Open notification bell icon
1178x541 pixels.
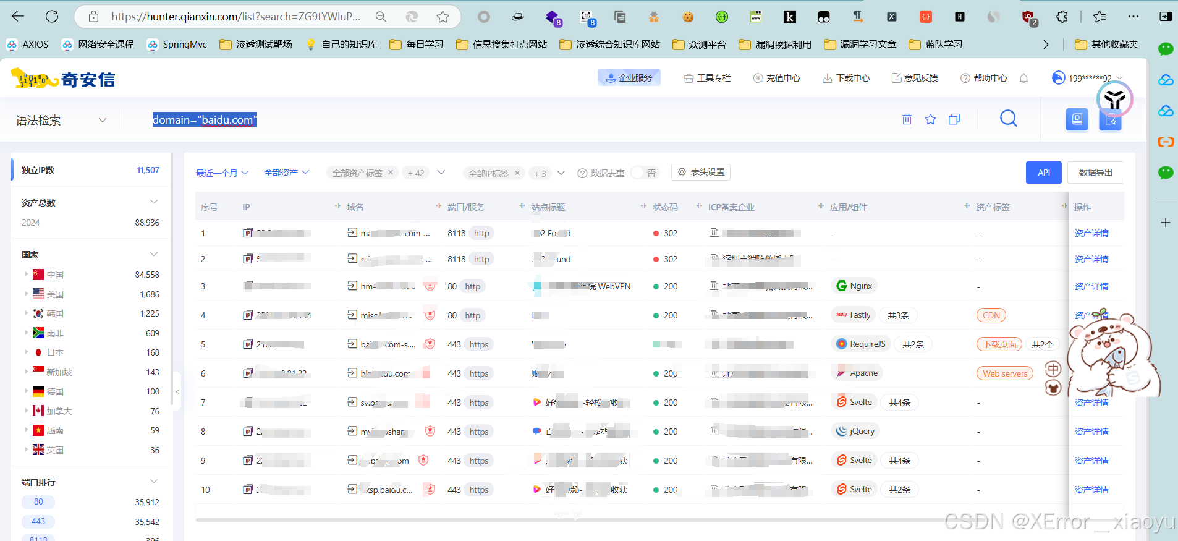point(1023,78)
